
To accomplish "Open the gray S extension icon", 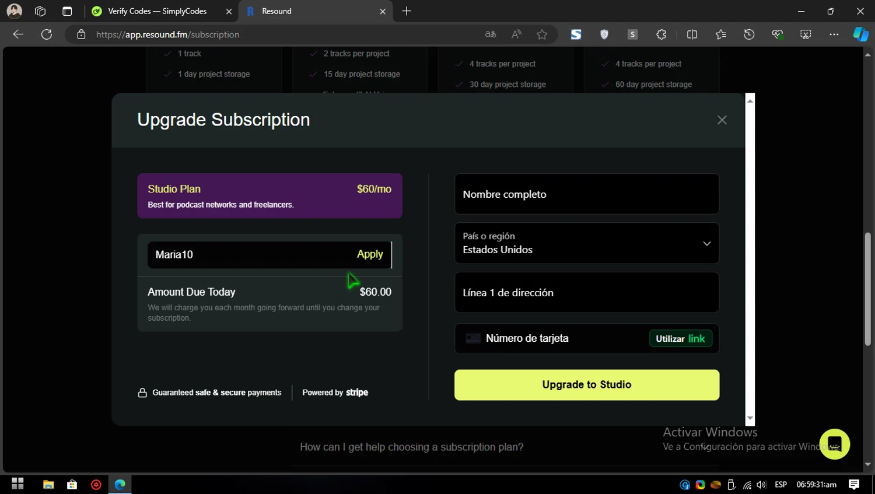I will click(x=632, y=34).
